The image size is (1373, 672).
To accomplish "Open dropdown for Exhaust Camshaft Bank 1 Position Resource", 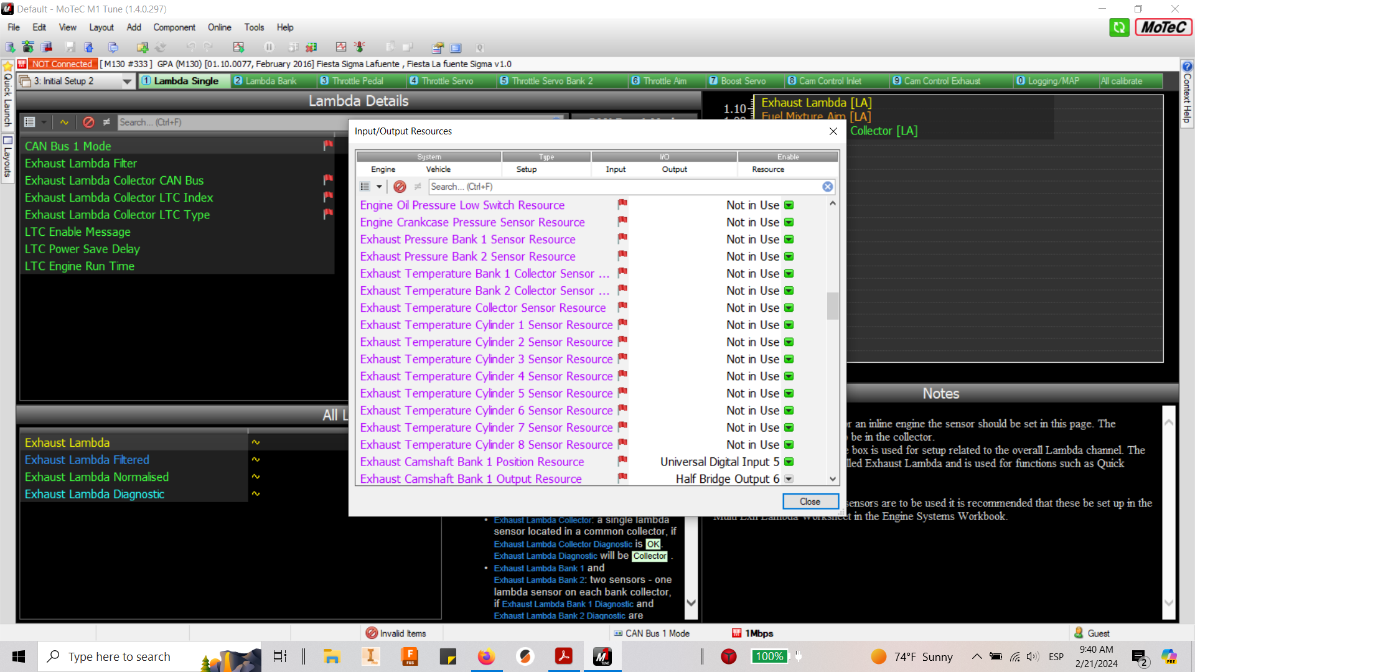I will [789, 462].
